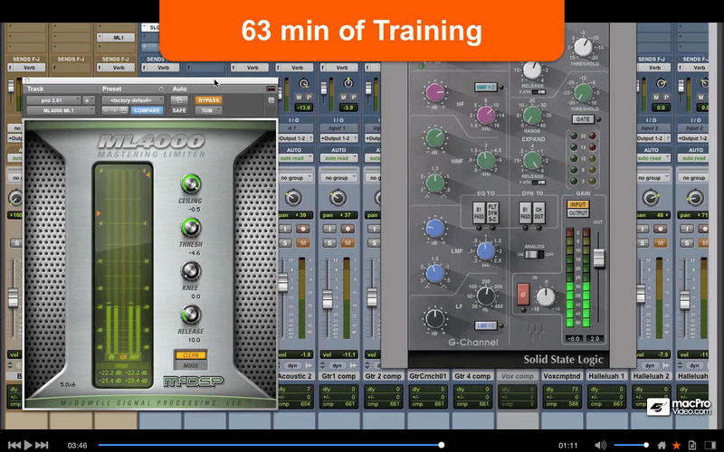The image size is (724, 452).
Task: Mute the Gtr1 comp track
Action: (x=348, y=242)
